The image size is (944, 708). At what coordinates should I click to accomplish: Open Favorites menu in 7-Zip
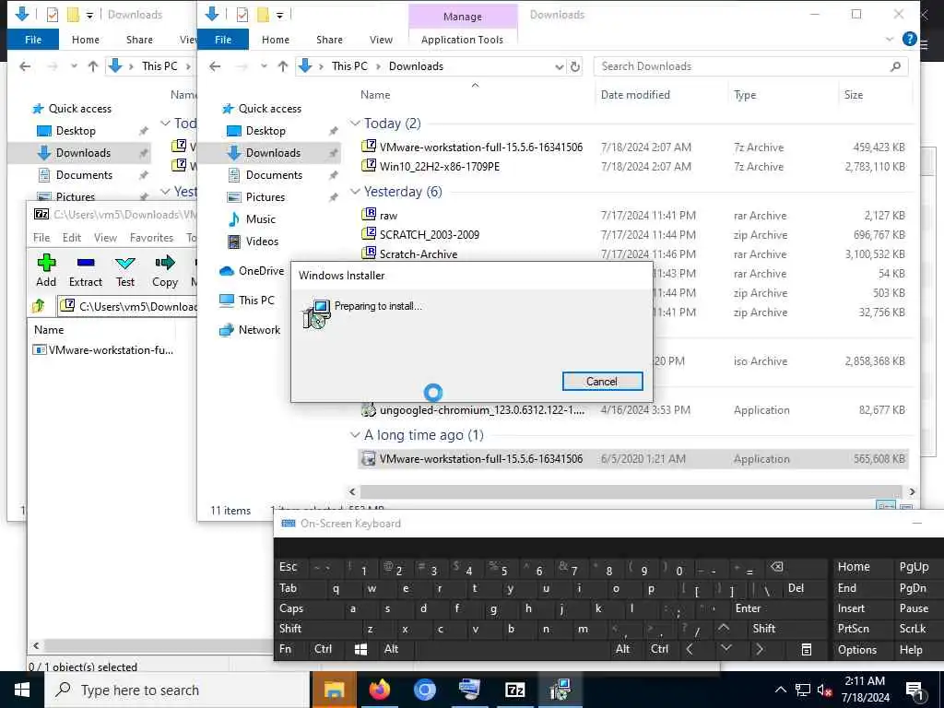tap(151, 238)
